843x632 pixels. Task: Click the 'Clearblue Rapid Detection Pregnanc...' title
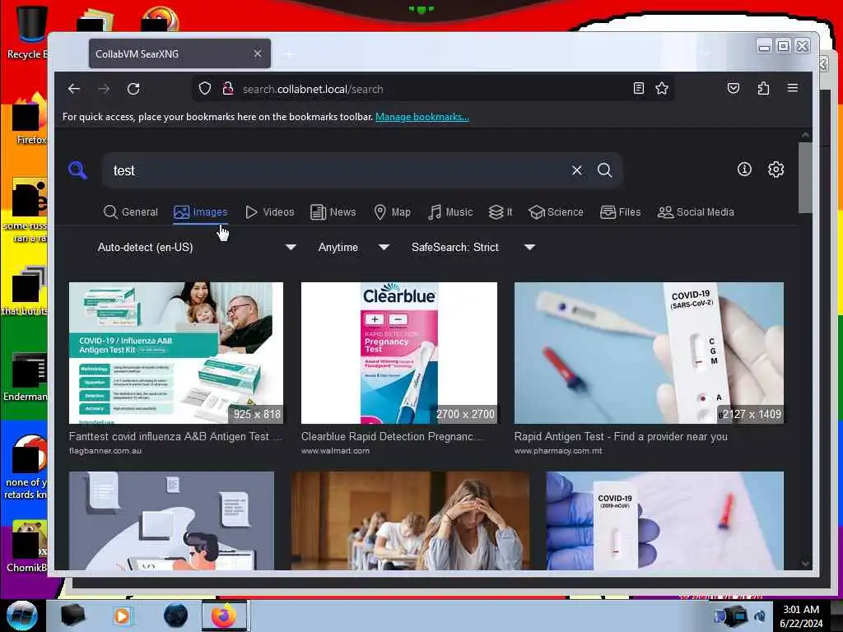(x=392, y=436)
